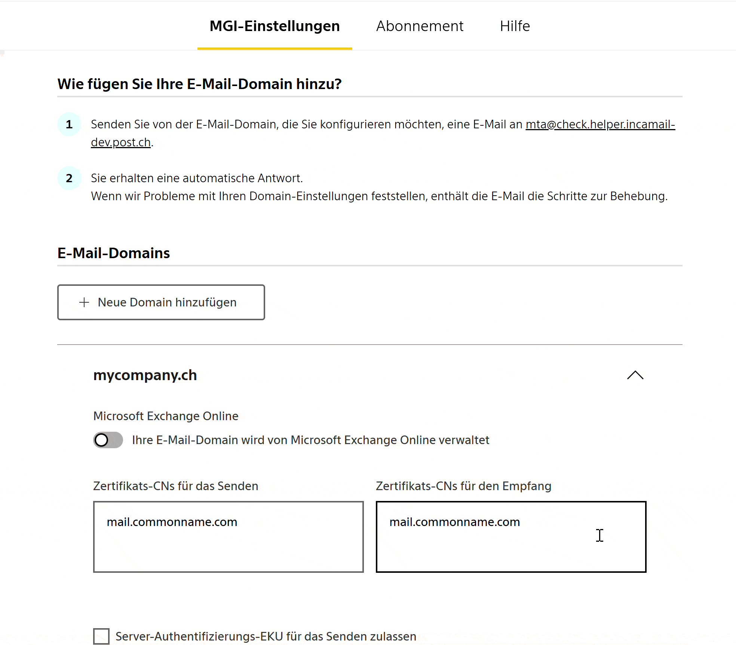
Task: Enable the Microsoft Exchange Online toggle
Action: point(108,440)
